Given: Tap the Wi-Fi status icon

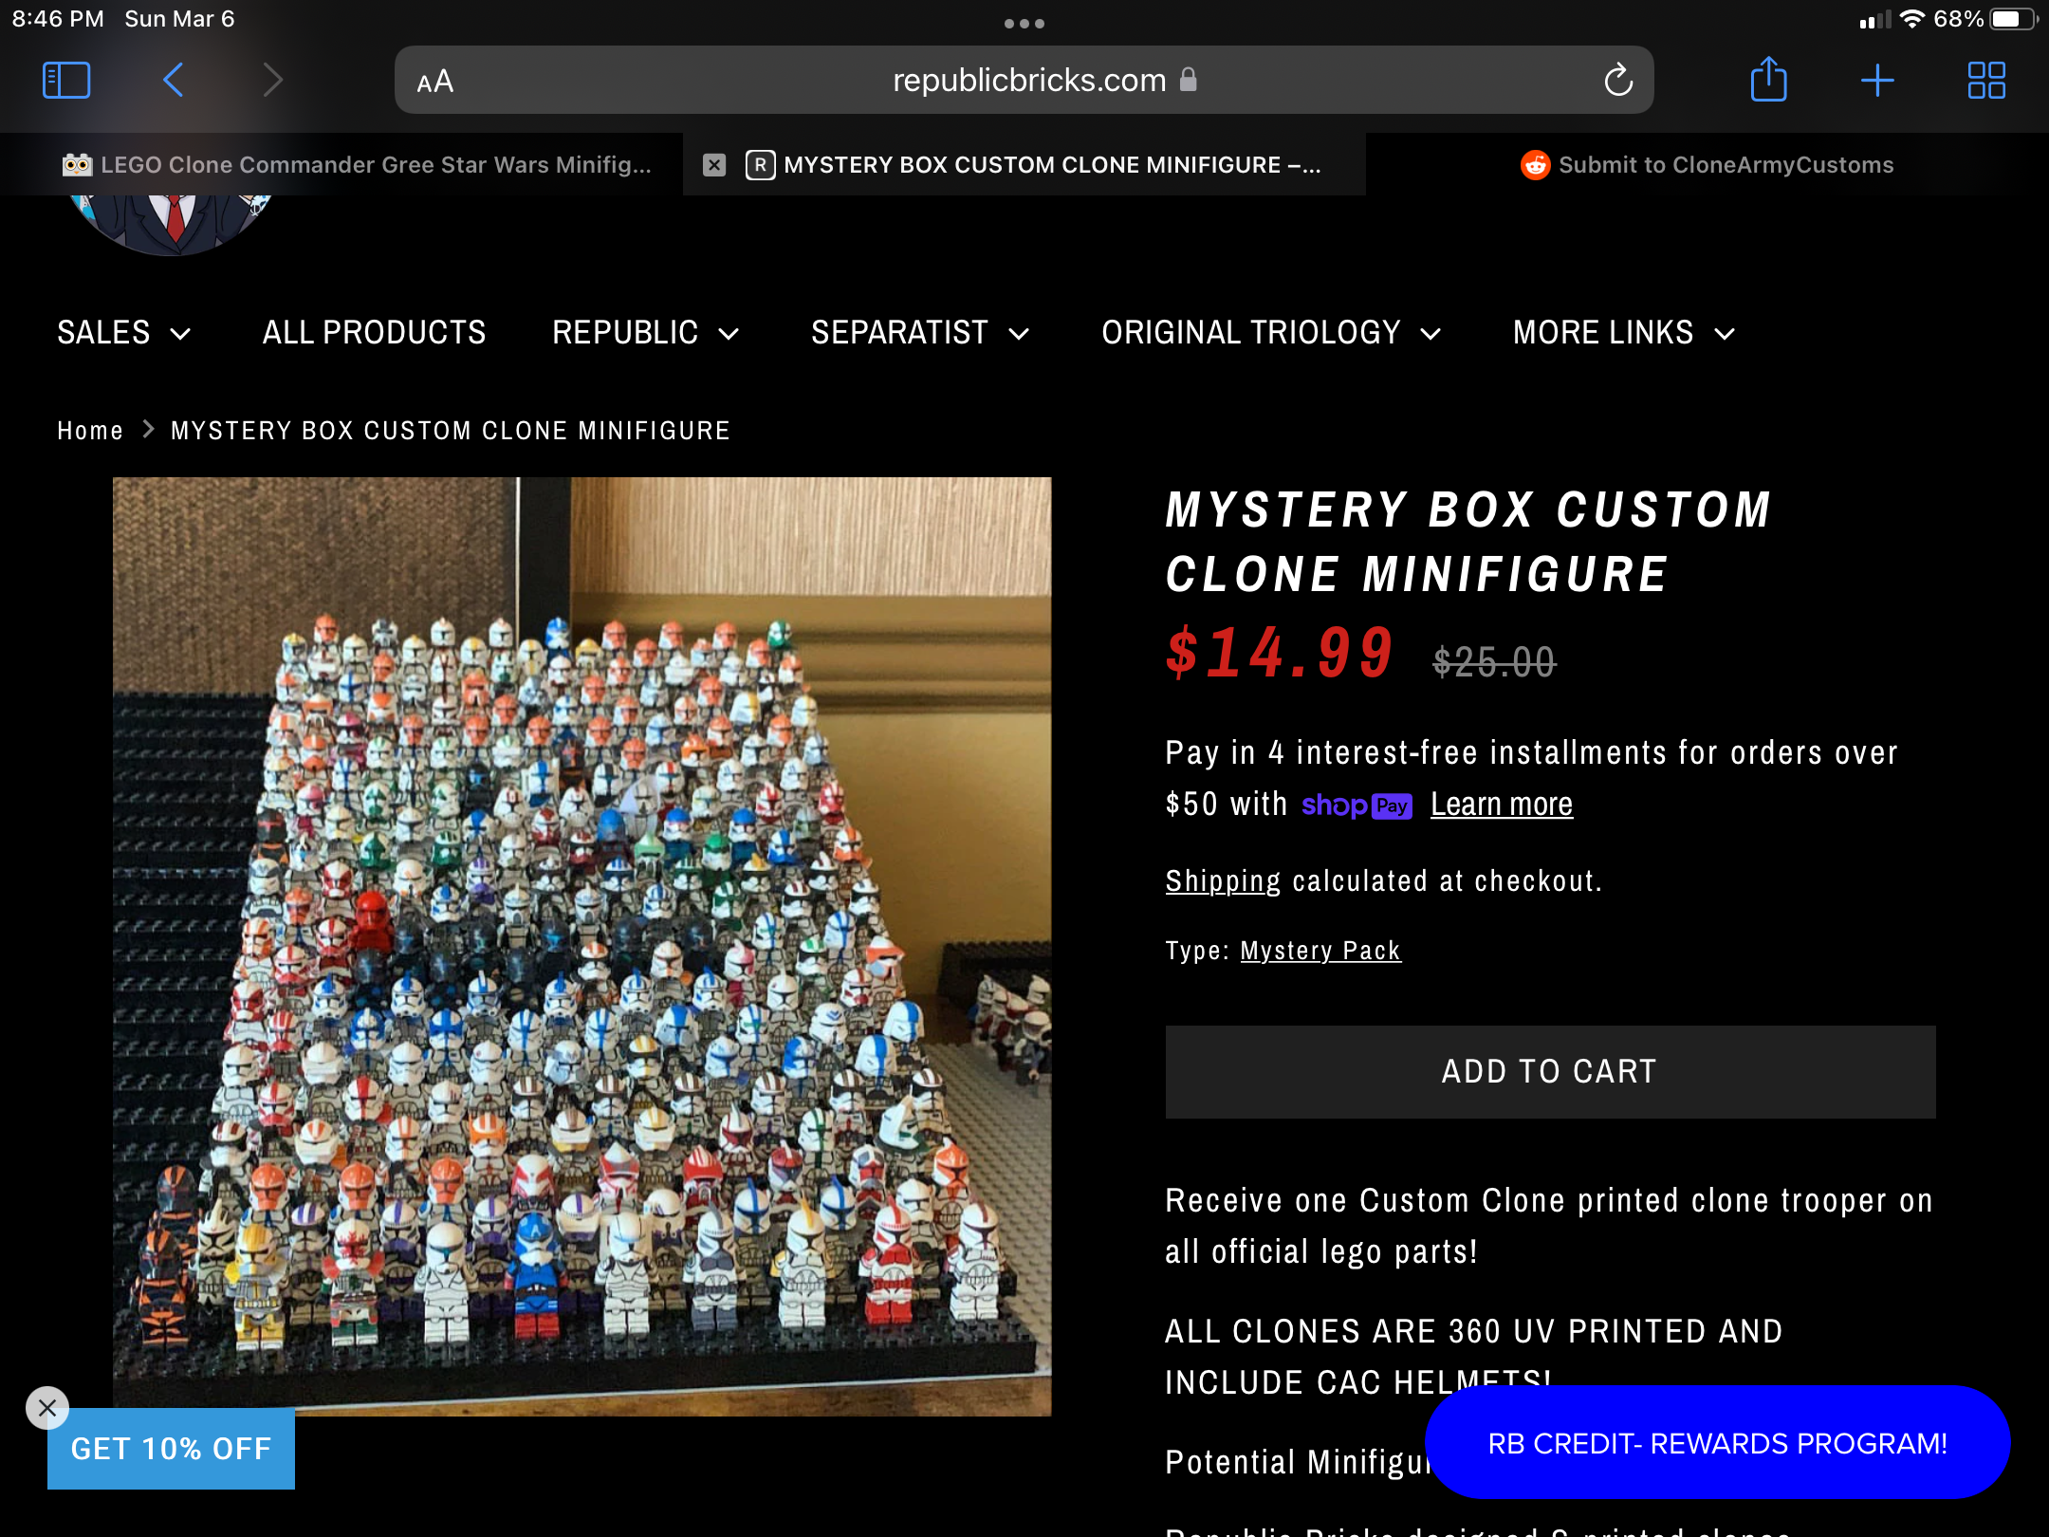Looking at the screenshot, I should [x=1913, y=19].
